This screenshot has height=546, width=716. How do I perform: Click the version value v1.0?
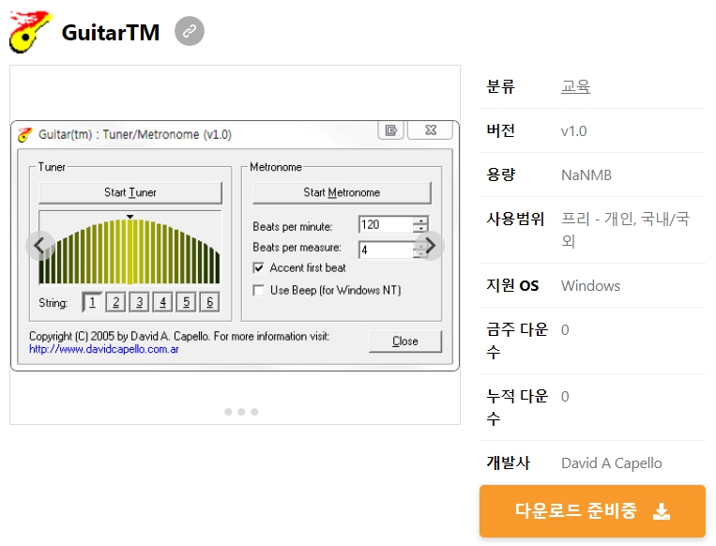573,131
